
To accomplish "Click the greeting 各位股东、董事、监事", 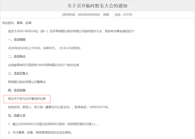I will coord(17,23).
